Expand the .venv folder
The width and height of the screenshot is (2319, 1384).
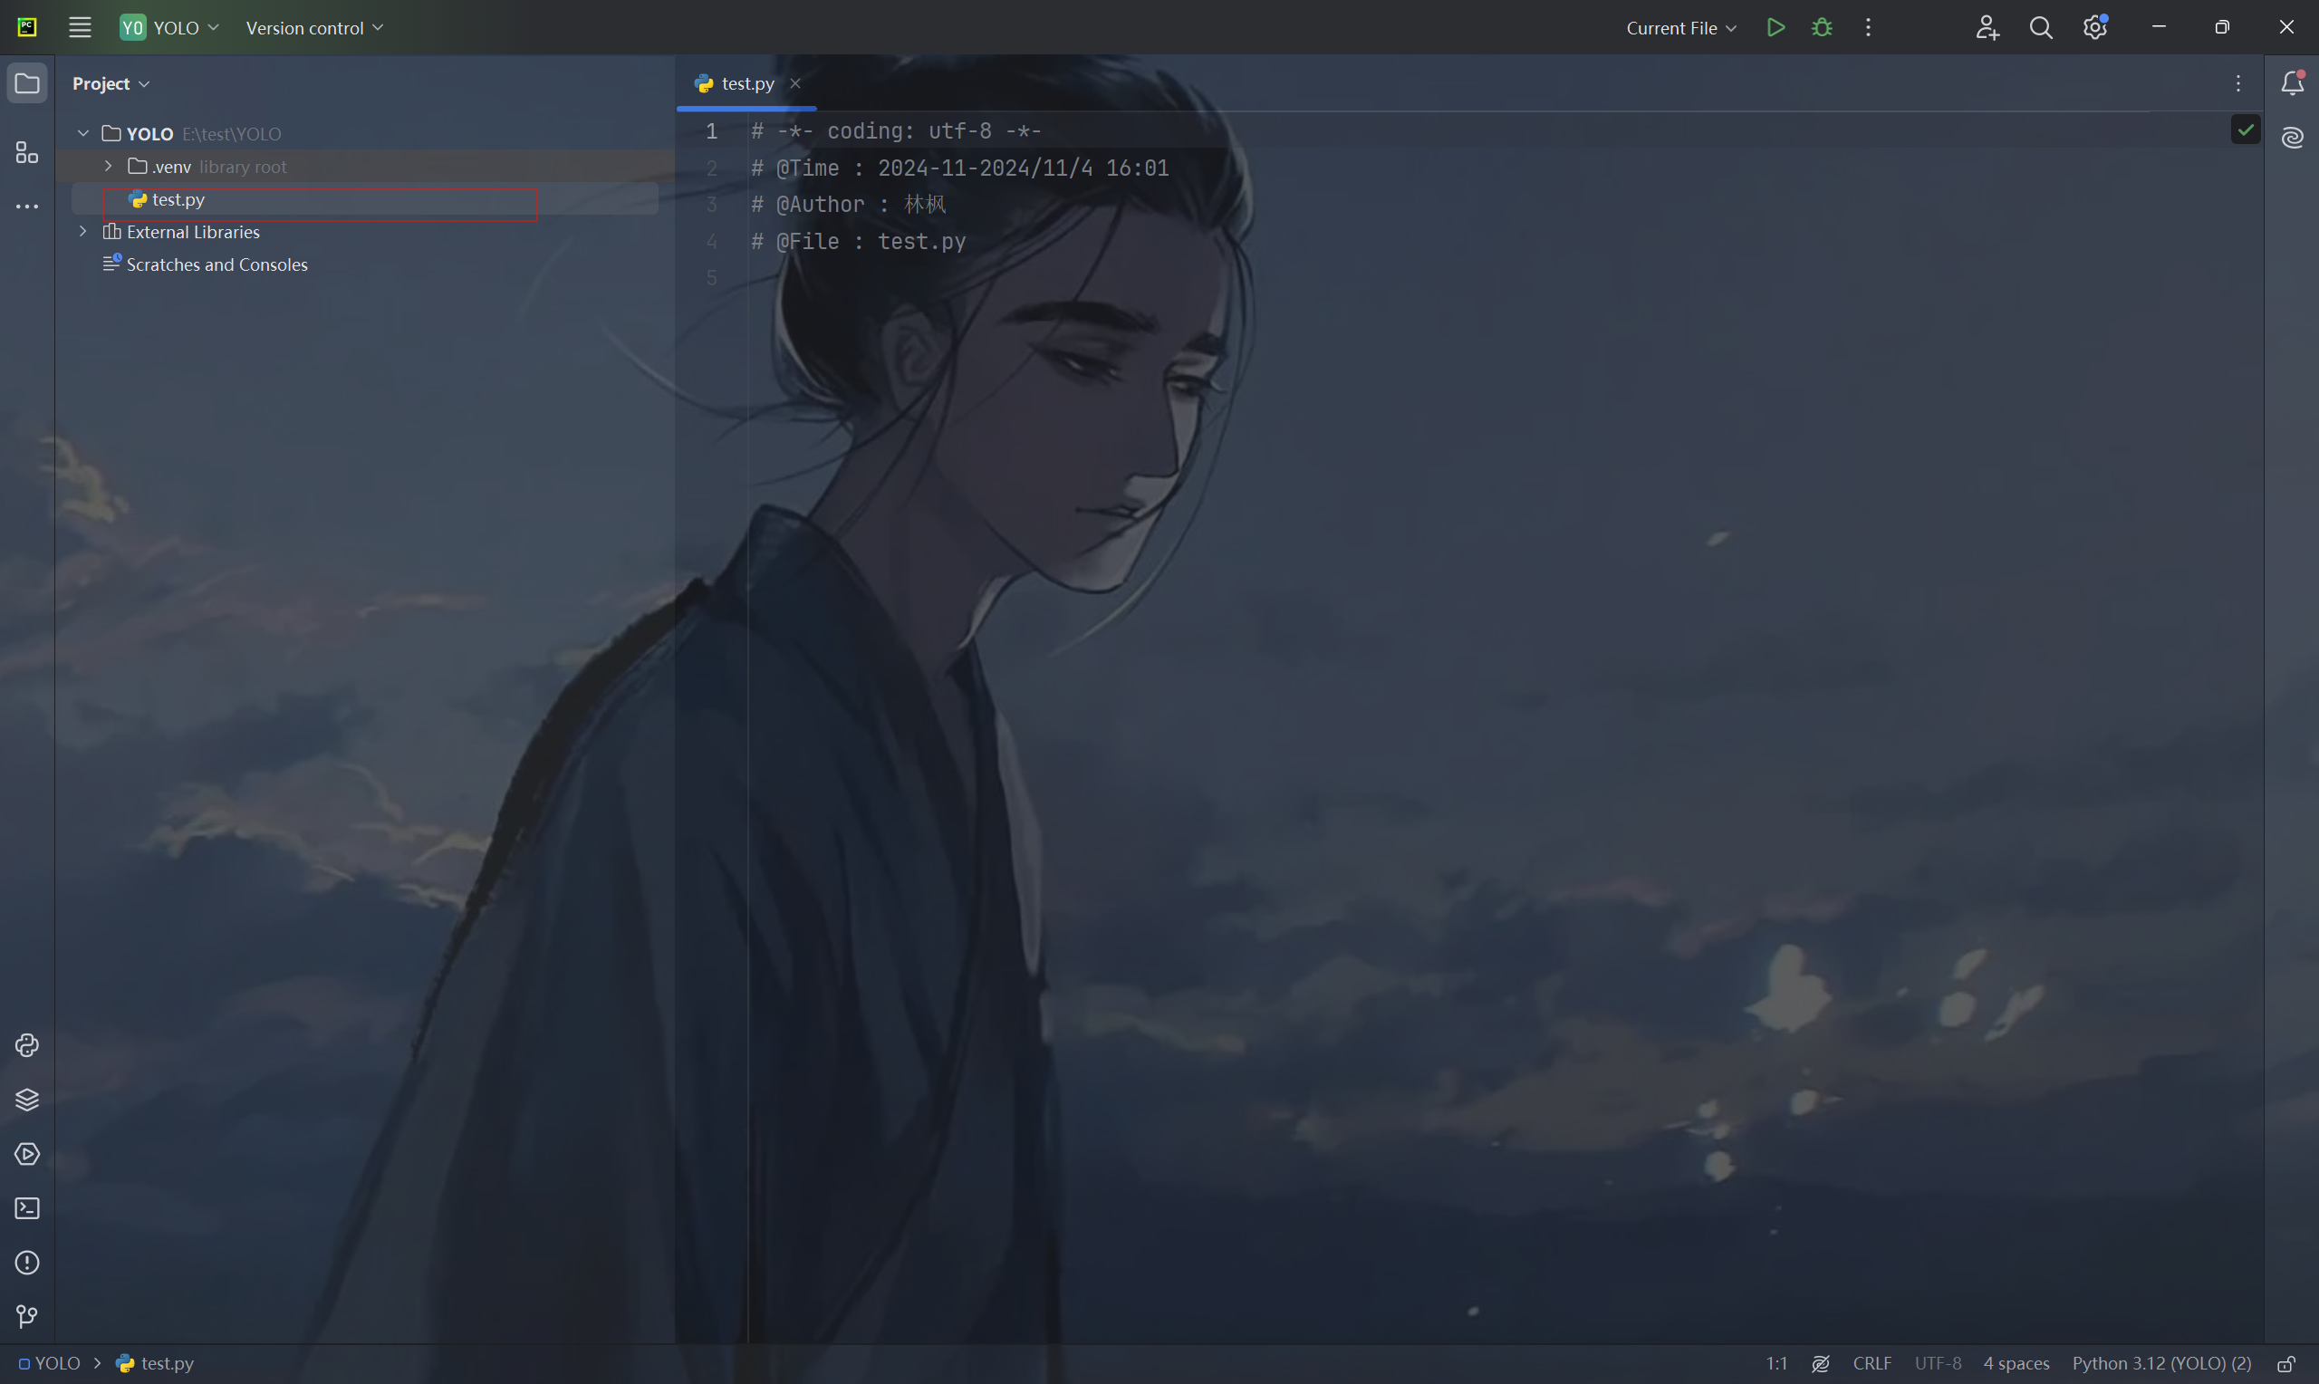tap(108, 166)
